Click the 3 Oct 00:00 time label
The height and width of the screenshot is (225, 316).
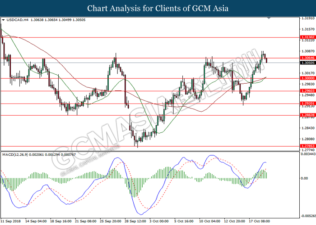(159, 221)
